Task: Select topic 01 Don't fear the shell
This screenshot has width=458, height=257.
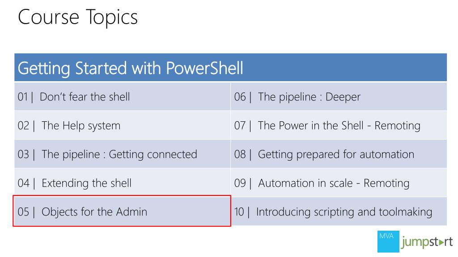Action: click(123, 97)
